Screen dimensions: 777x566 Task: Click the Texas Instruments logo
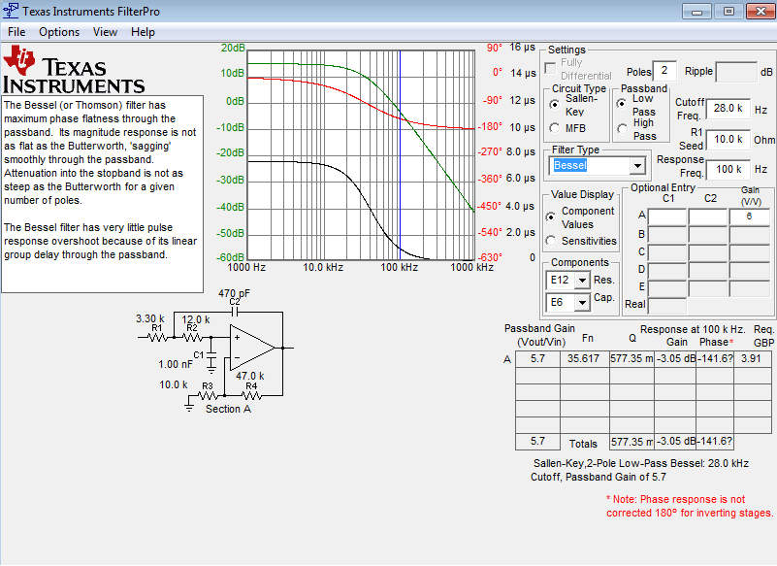coord(73,69)
